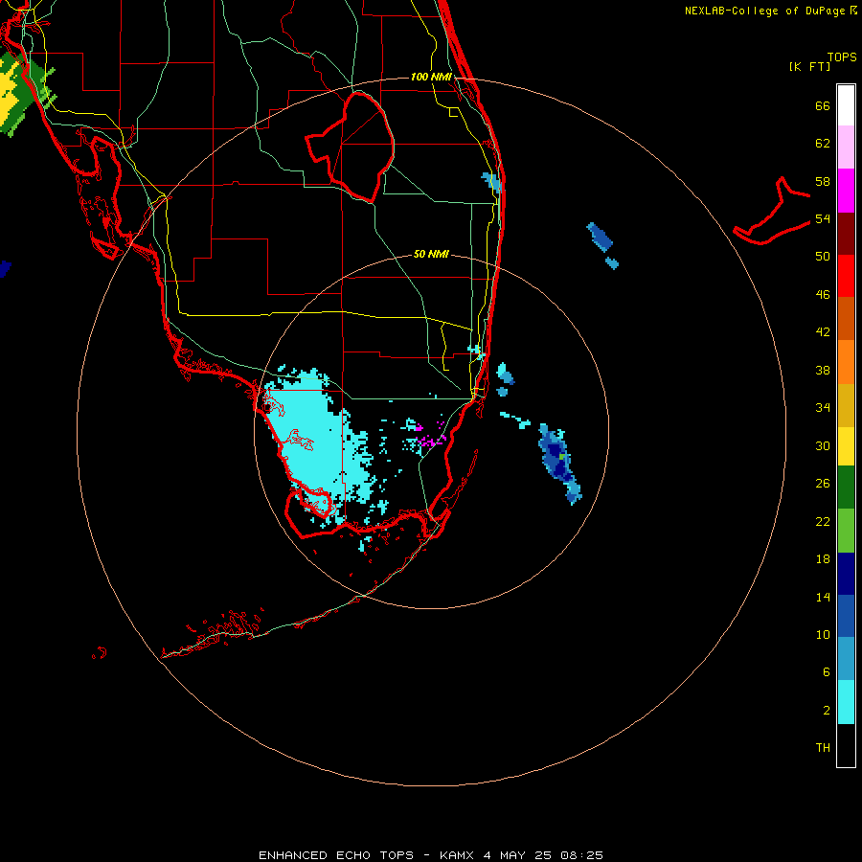The height and width of the screenshot is (862, 862).
Task: Click the NEXLAB-College of DuPage text
Action: pos(764,11)
